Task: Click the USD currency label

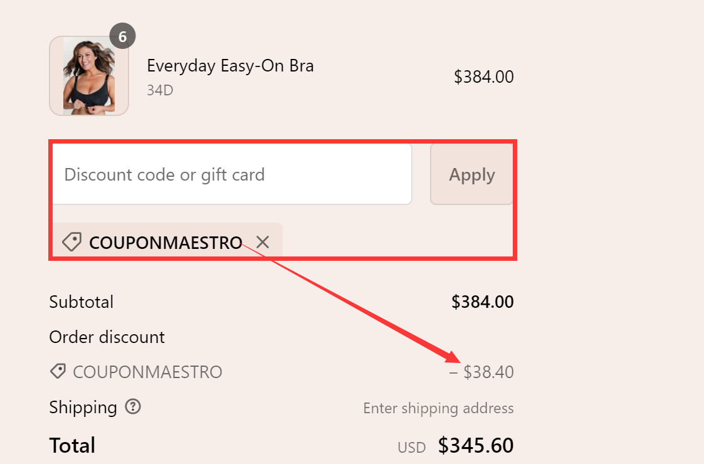Action: coord(412,447)
